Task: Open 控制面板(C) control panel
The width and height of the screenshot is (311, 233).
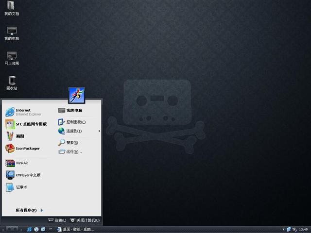Action: pyautogui.click(x=72, y=122)
